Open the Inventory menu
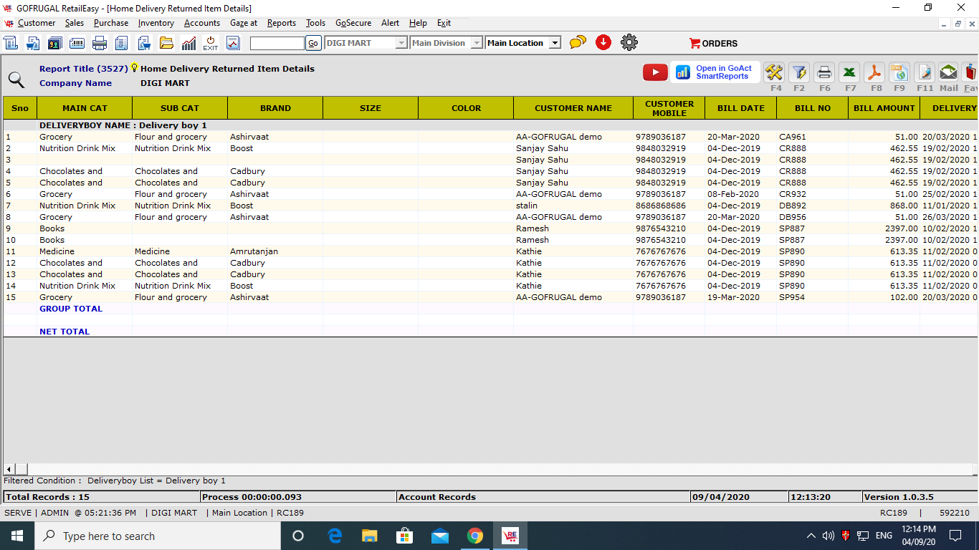Image resolution: width=979 pixels, height=550 pixels. pos(156,23)
